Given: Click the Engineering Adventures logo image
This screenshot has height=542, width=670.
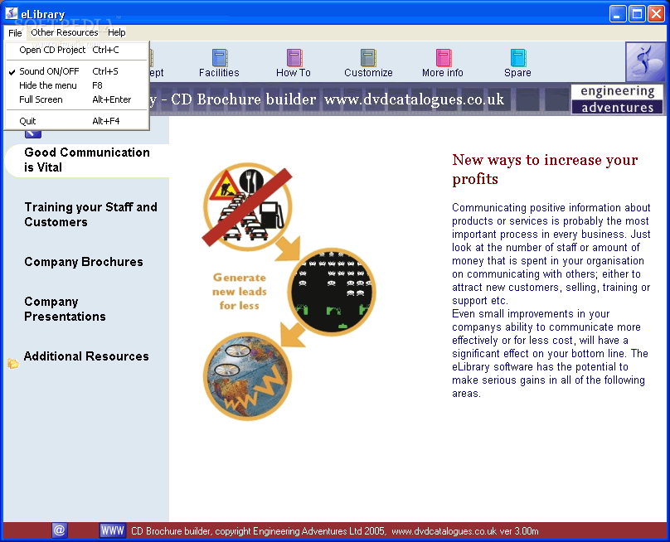Looking at the screenshot, I should tap(645, 61).
